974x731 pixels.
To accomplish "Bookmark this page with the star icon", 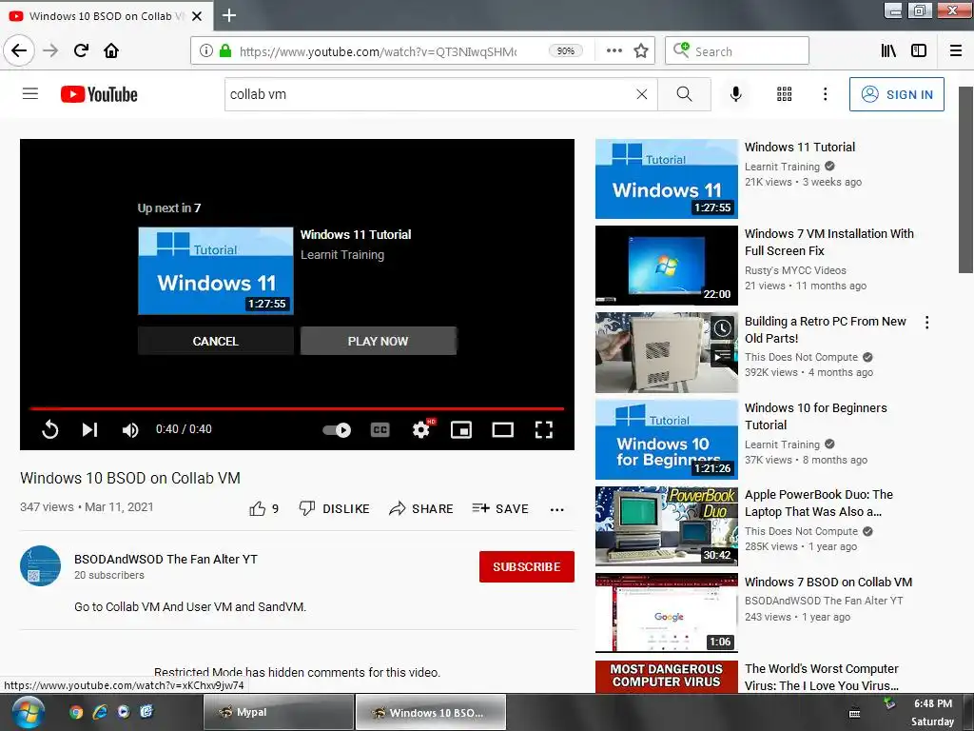I will (x=641, y=50).
